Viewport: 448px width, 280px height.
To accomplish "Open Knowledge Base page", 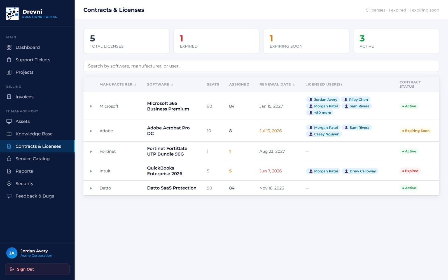I will tap(37, 134).
